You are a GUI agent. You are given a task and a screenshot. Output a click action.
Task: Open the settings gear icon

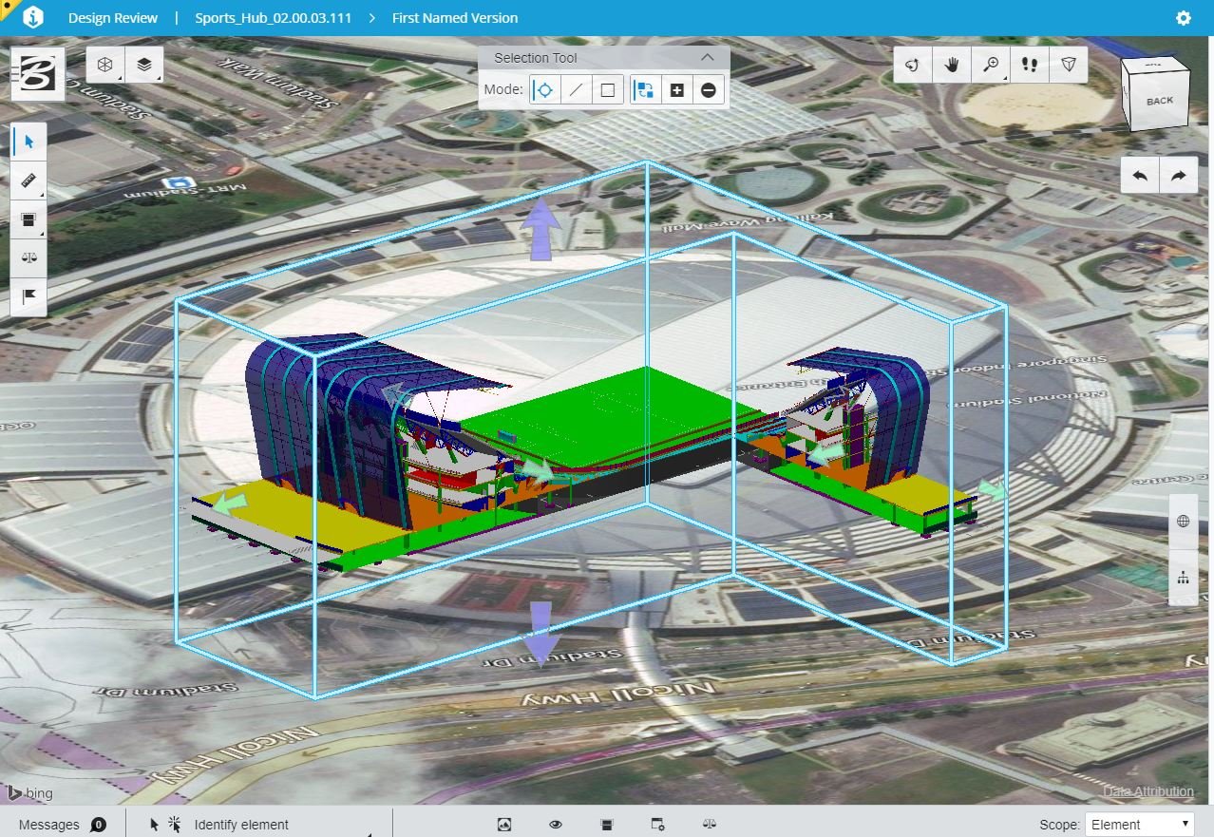point(1183,18)
